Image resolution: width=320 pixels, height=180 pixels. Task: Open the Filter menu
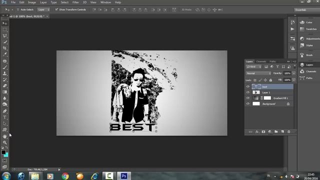[x=75, y=2]
